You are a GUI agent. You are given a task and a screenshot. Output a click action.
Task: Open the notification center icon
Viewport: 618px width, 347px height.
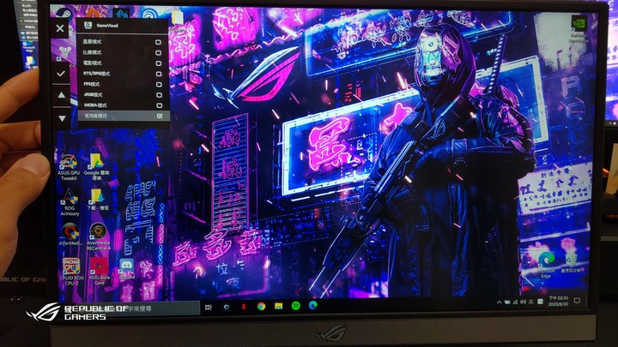tap(577, 301)
